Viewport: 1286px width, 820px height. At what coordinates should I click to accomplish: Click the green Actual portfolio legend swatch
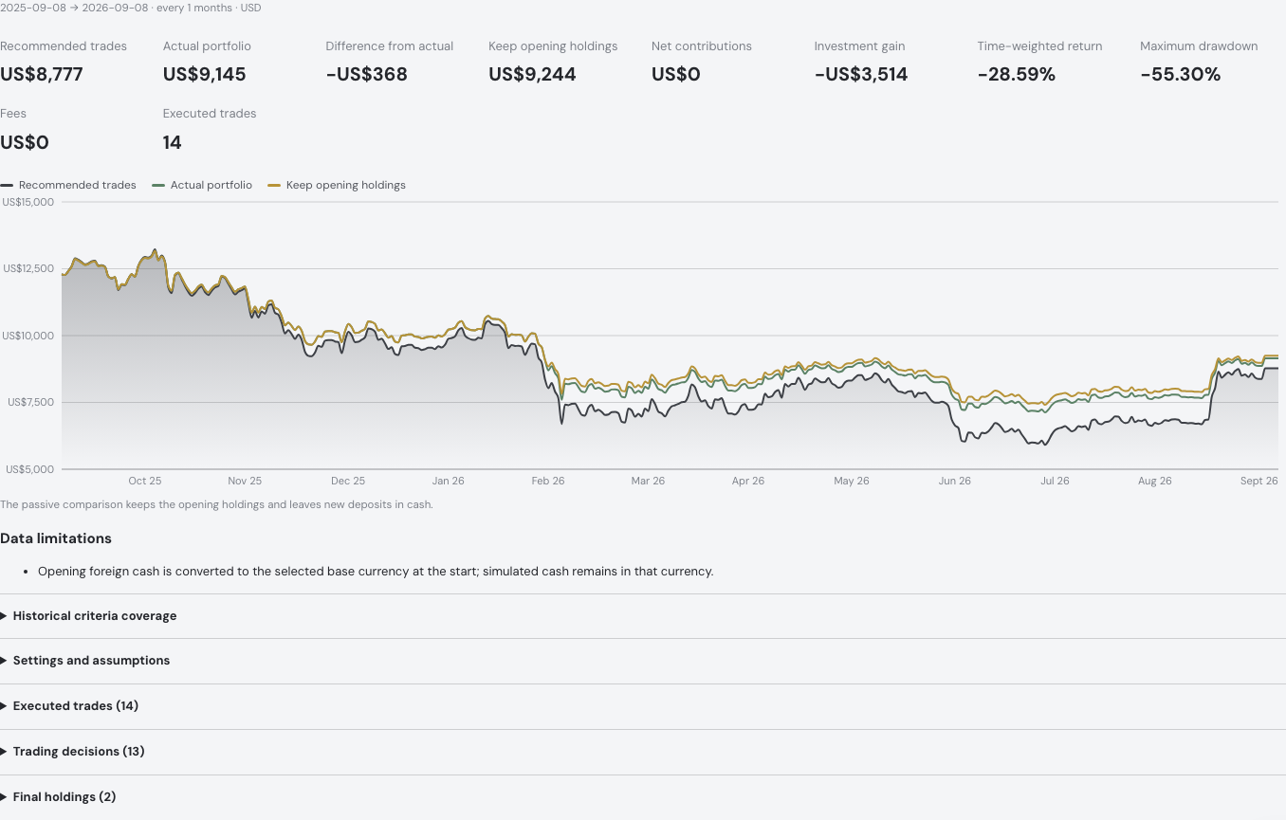[158, 186]
